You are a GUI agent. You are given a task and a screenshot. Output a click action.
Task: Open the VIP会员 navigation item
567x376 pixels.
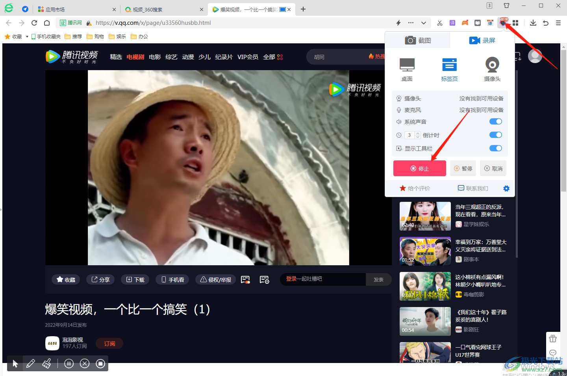(x=248, y=57)
